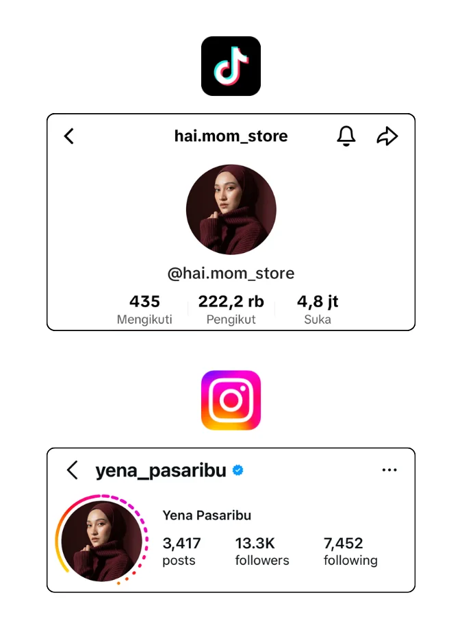Viewport: 462px width, 643px height.
Task: Open the Instagram app logo
Action: (231, 400)
